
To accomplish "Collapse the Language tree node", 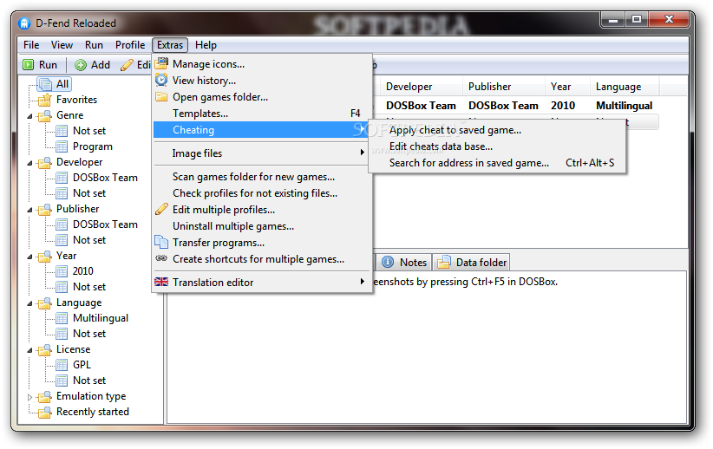I will click(30, 303).
